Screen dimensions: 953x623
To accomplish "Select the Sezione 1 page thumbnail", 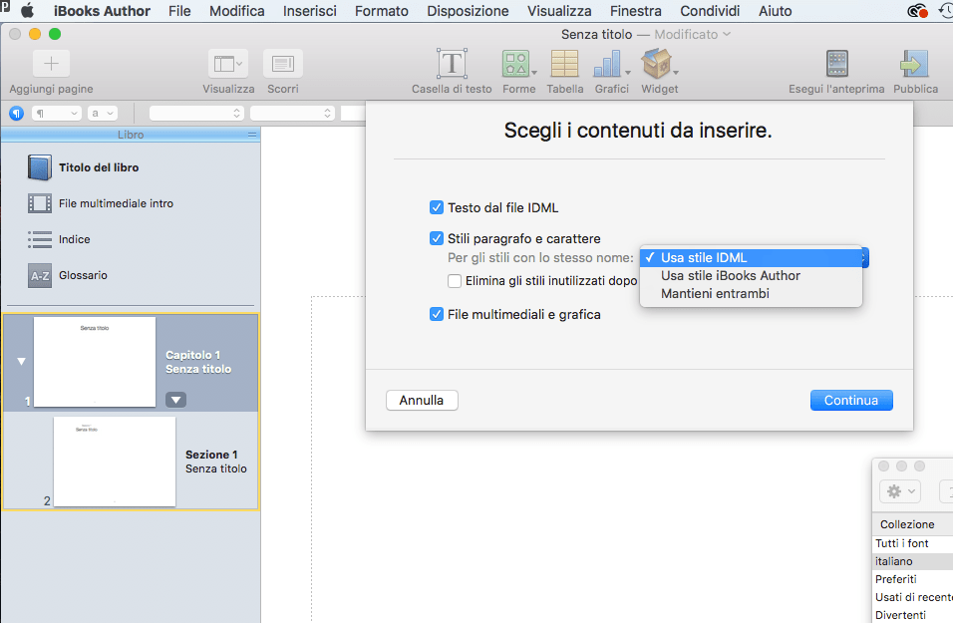I will pyautogui.click(x=115, y=462).
